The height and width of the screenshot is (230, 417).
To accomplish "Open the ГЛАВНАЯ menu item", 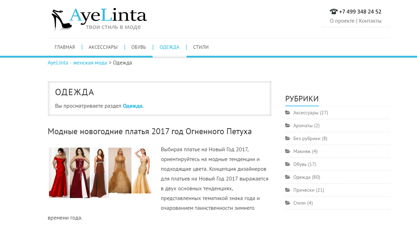I will 65,47.
